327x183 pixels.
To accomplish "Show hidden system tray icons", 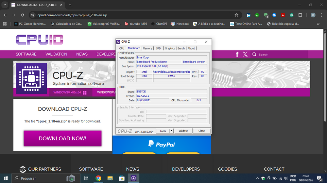I will pyautogui.click(x=257, y=178).
